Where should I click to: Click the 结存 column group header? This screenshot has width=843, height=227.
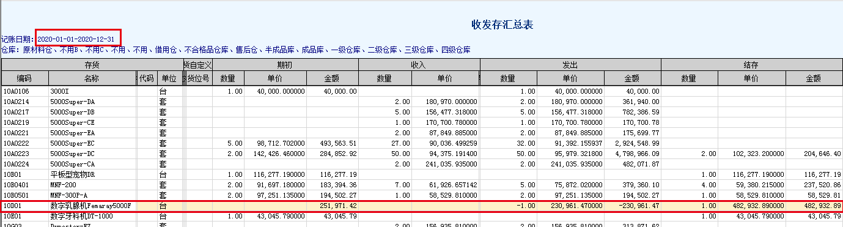pos(751,65)
